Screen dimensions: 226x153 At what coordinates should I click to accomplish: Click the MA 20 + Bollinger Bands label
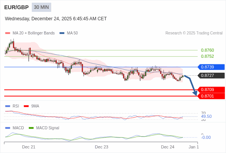point(34,33)
